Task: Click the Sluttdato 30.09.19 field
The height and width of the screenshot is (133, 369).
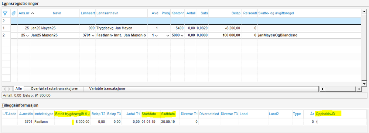Action: pyautogui.click(x=170, y=122)
